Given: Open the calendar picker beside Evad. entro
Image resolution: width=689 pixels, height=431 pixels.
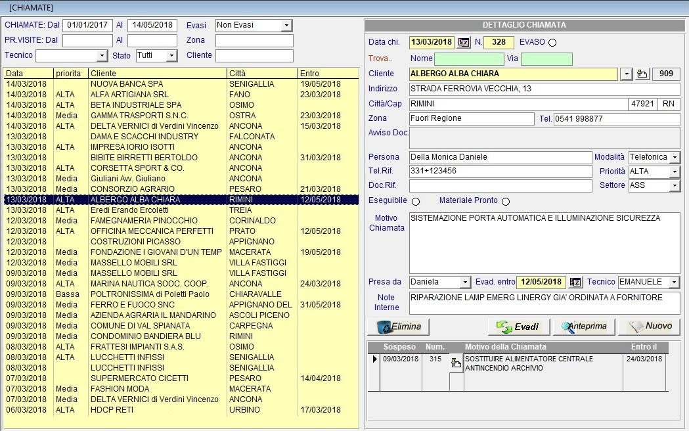Looking at the screenshot, I should [x=575, y=282].
